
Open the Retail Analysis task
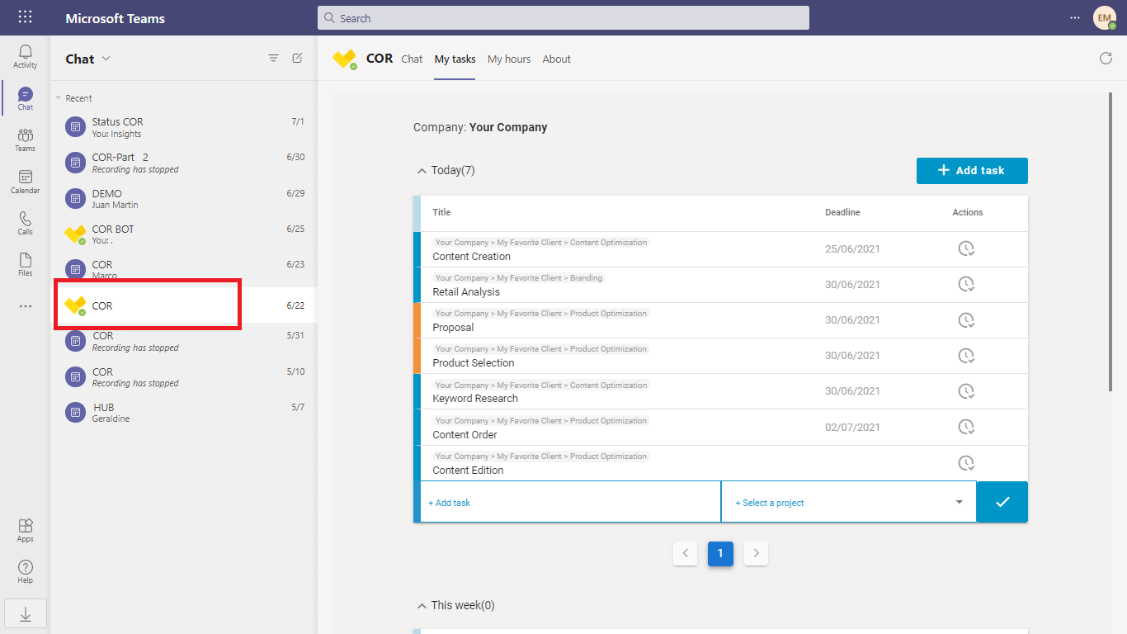tap(466, 292)
